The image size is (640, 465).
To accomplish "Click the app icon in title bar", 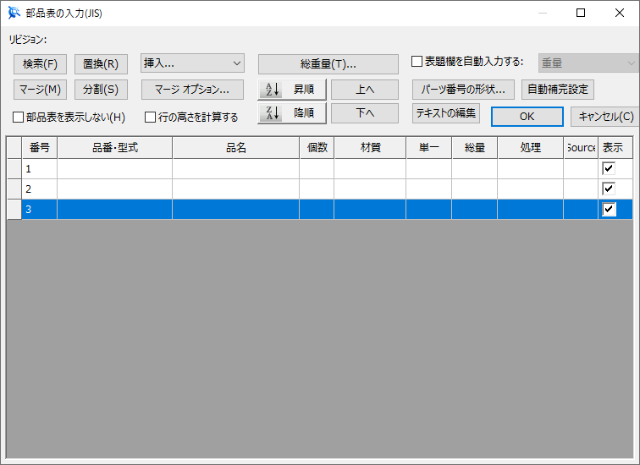I will (14, 13).
